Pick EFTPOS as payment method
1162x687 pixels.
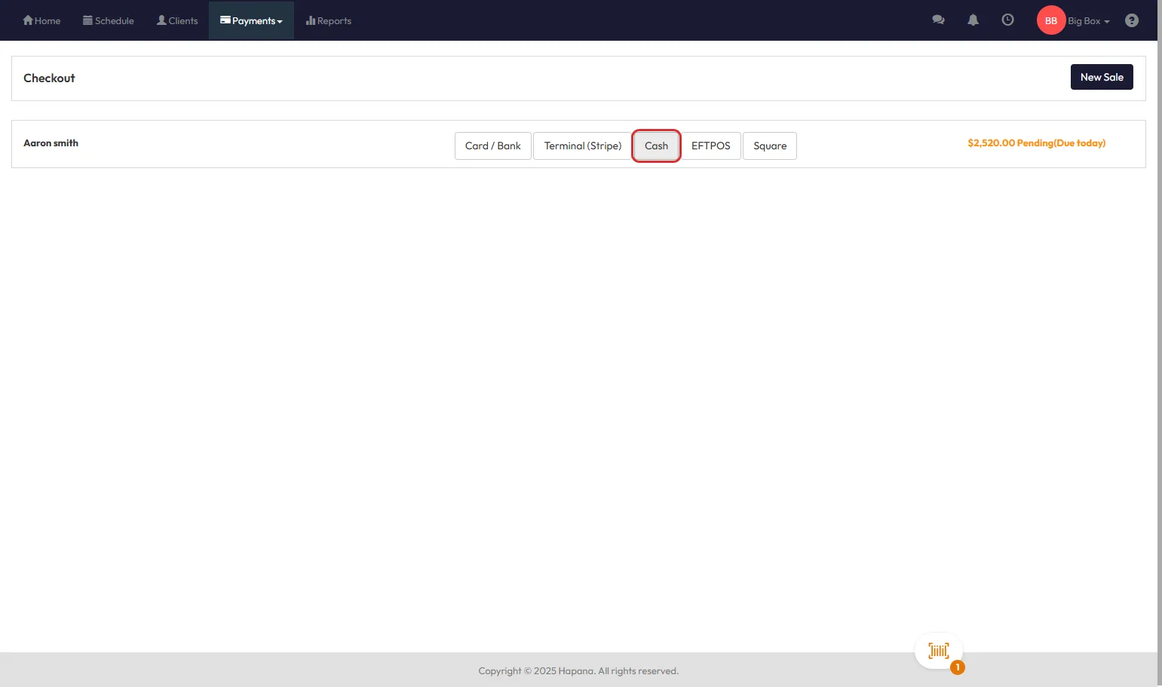(710, 146)
